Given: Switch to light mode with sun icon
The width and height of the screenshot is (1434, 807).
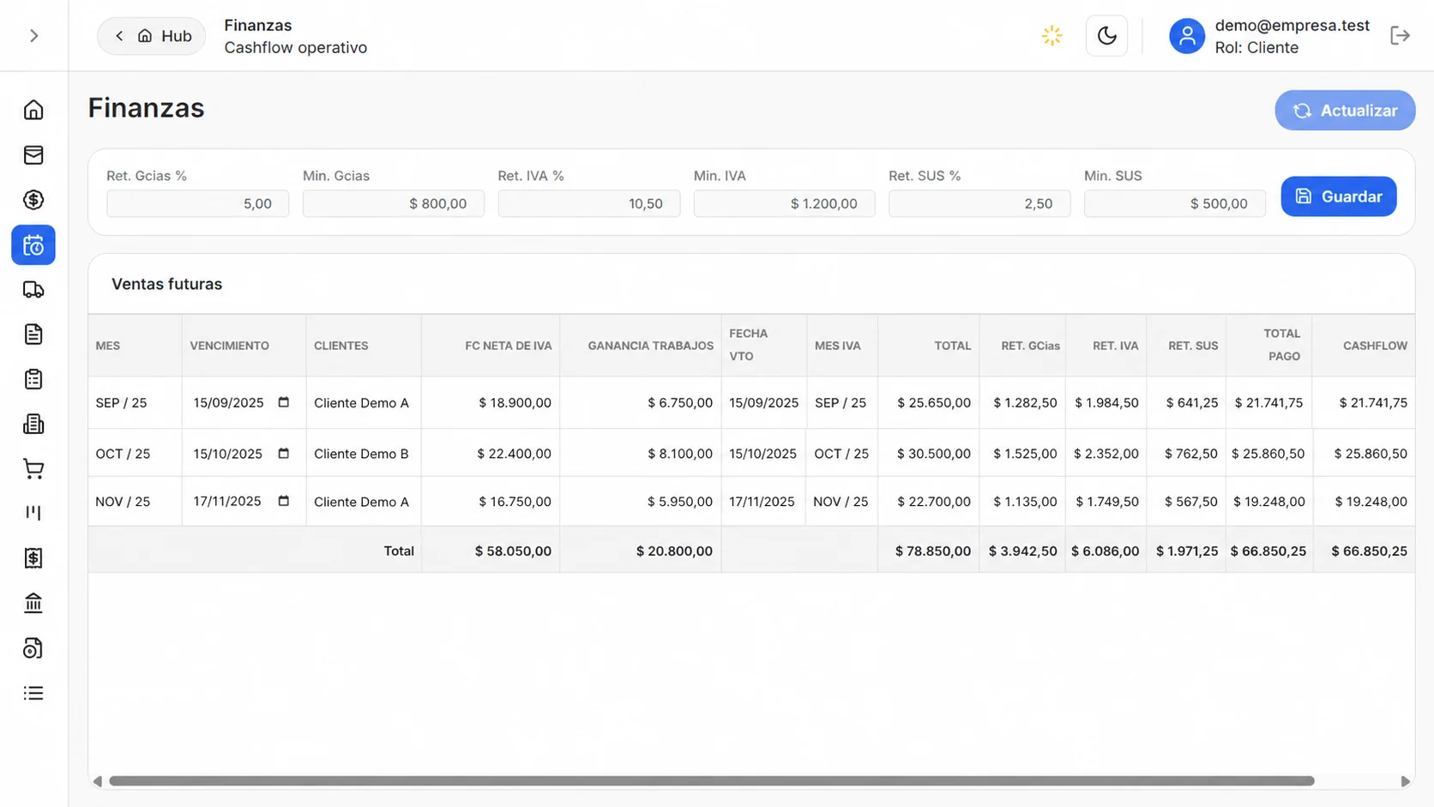Looking at the screenshot, I should (1051, 35).
